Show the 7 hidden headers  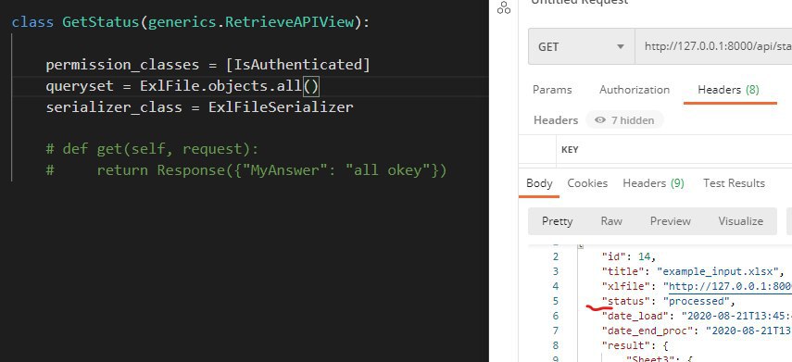click(x=625, y=120)
